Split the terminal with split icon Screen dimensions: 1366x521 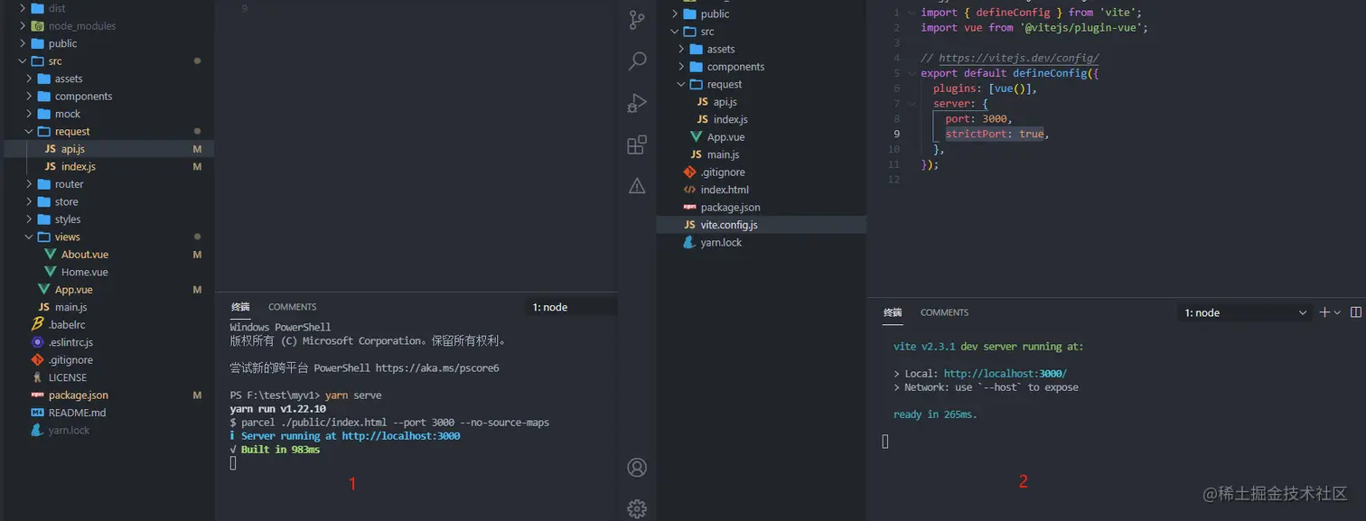click(x=1355, y=312)
